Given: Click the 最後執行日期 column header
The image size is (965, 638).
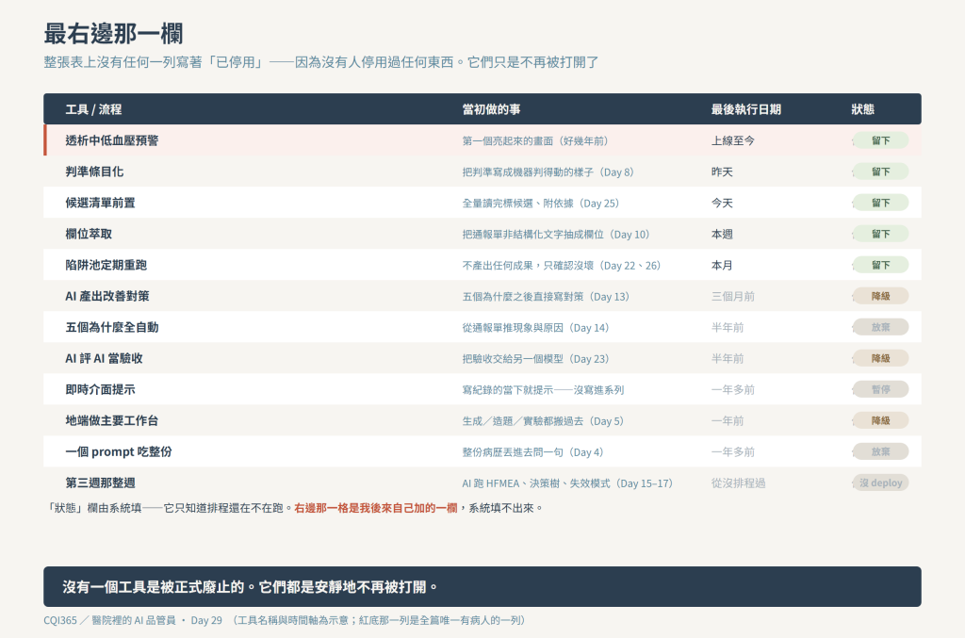Looking at the screenshot, I should click(x=746, y=109).
